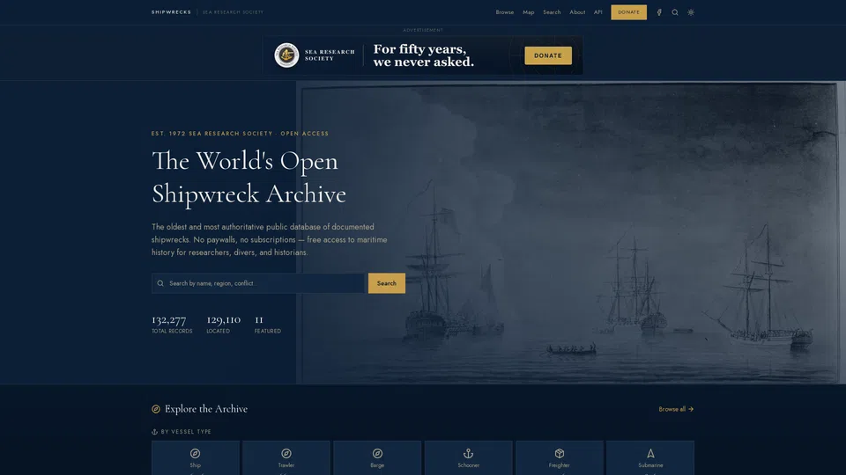Open the About page

577,12
